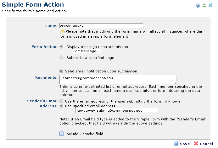Viewport: 218px width, 148px height.
Task: Select 'Submit to a specified page' option
Action: pos(61,57)
